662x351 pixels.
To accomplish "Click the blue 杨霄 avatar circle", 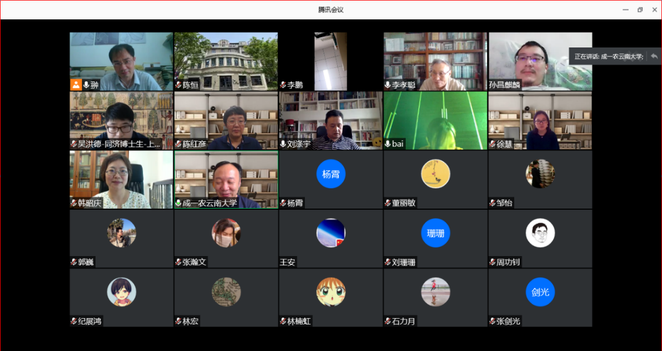I will [331, 174].
